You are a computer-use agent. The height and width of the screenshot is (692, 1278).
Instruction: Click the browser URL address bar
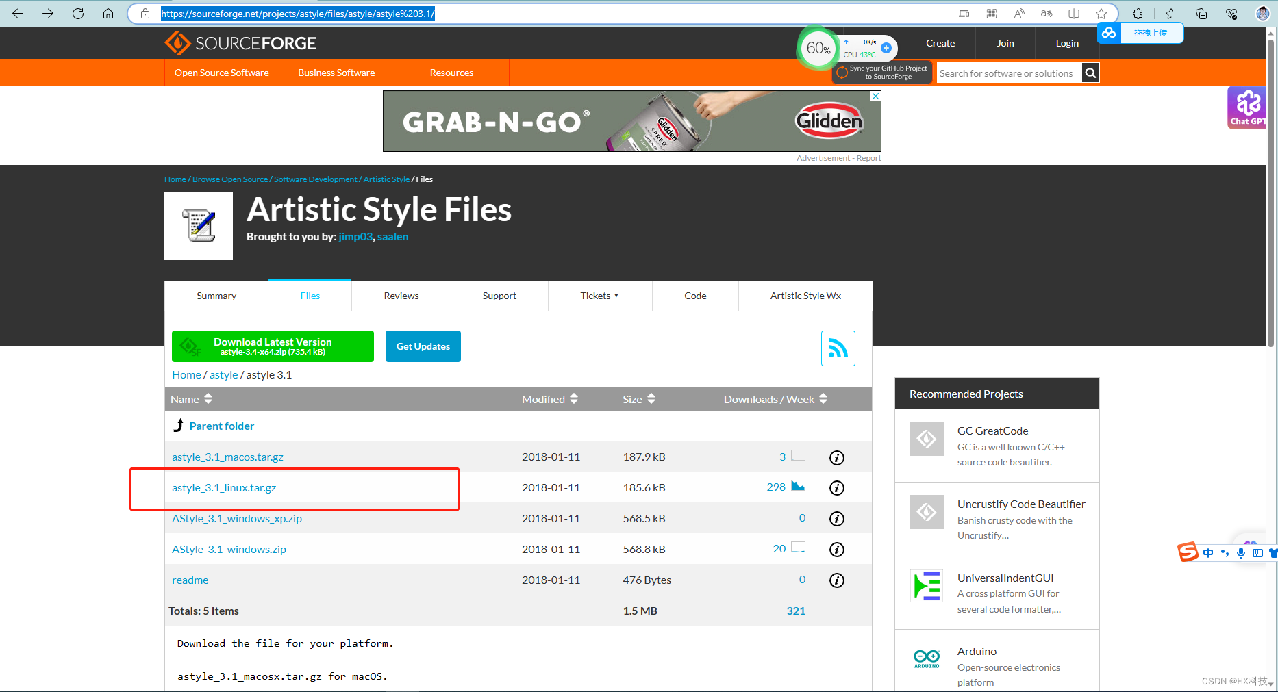(x=548, y=14)
